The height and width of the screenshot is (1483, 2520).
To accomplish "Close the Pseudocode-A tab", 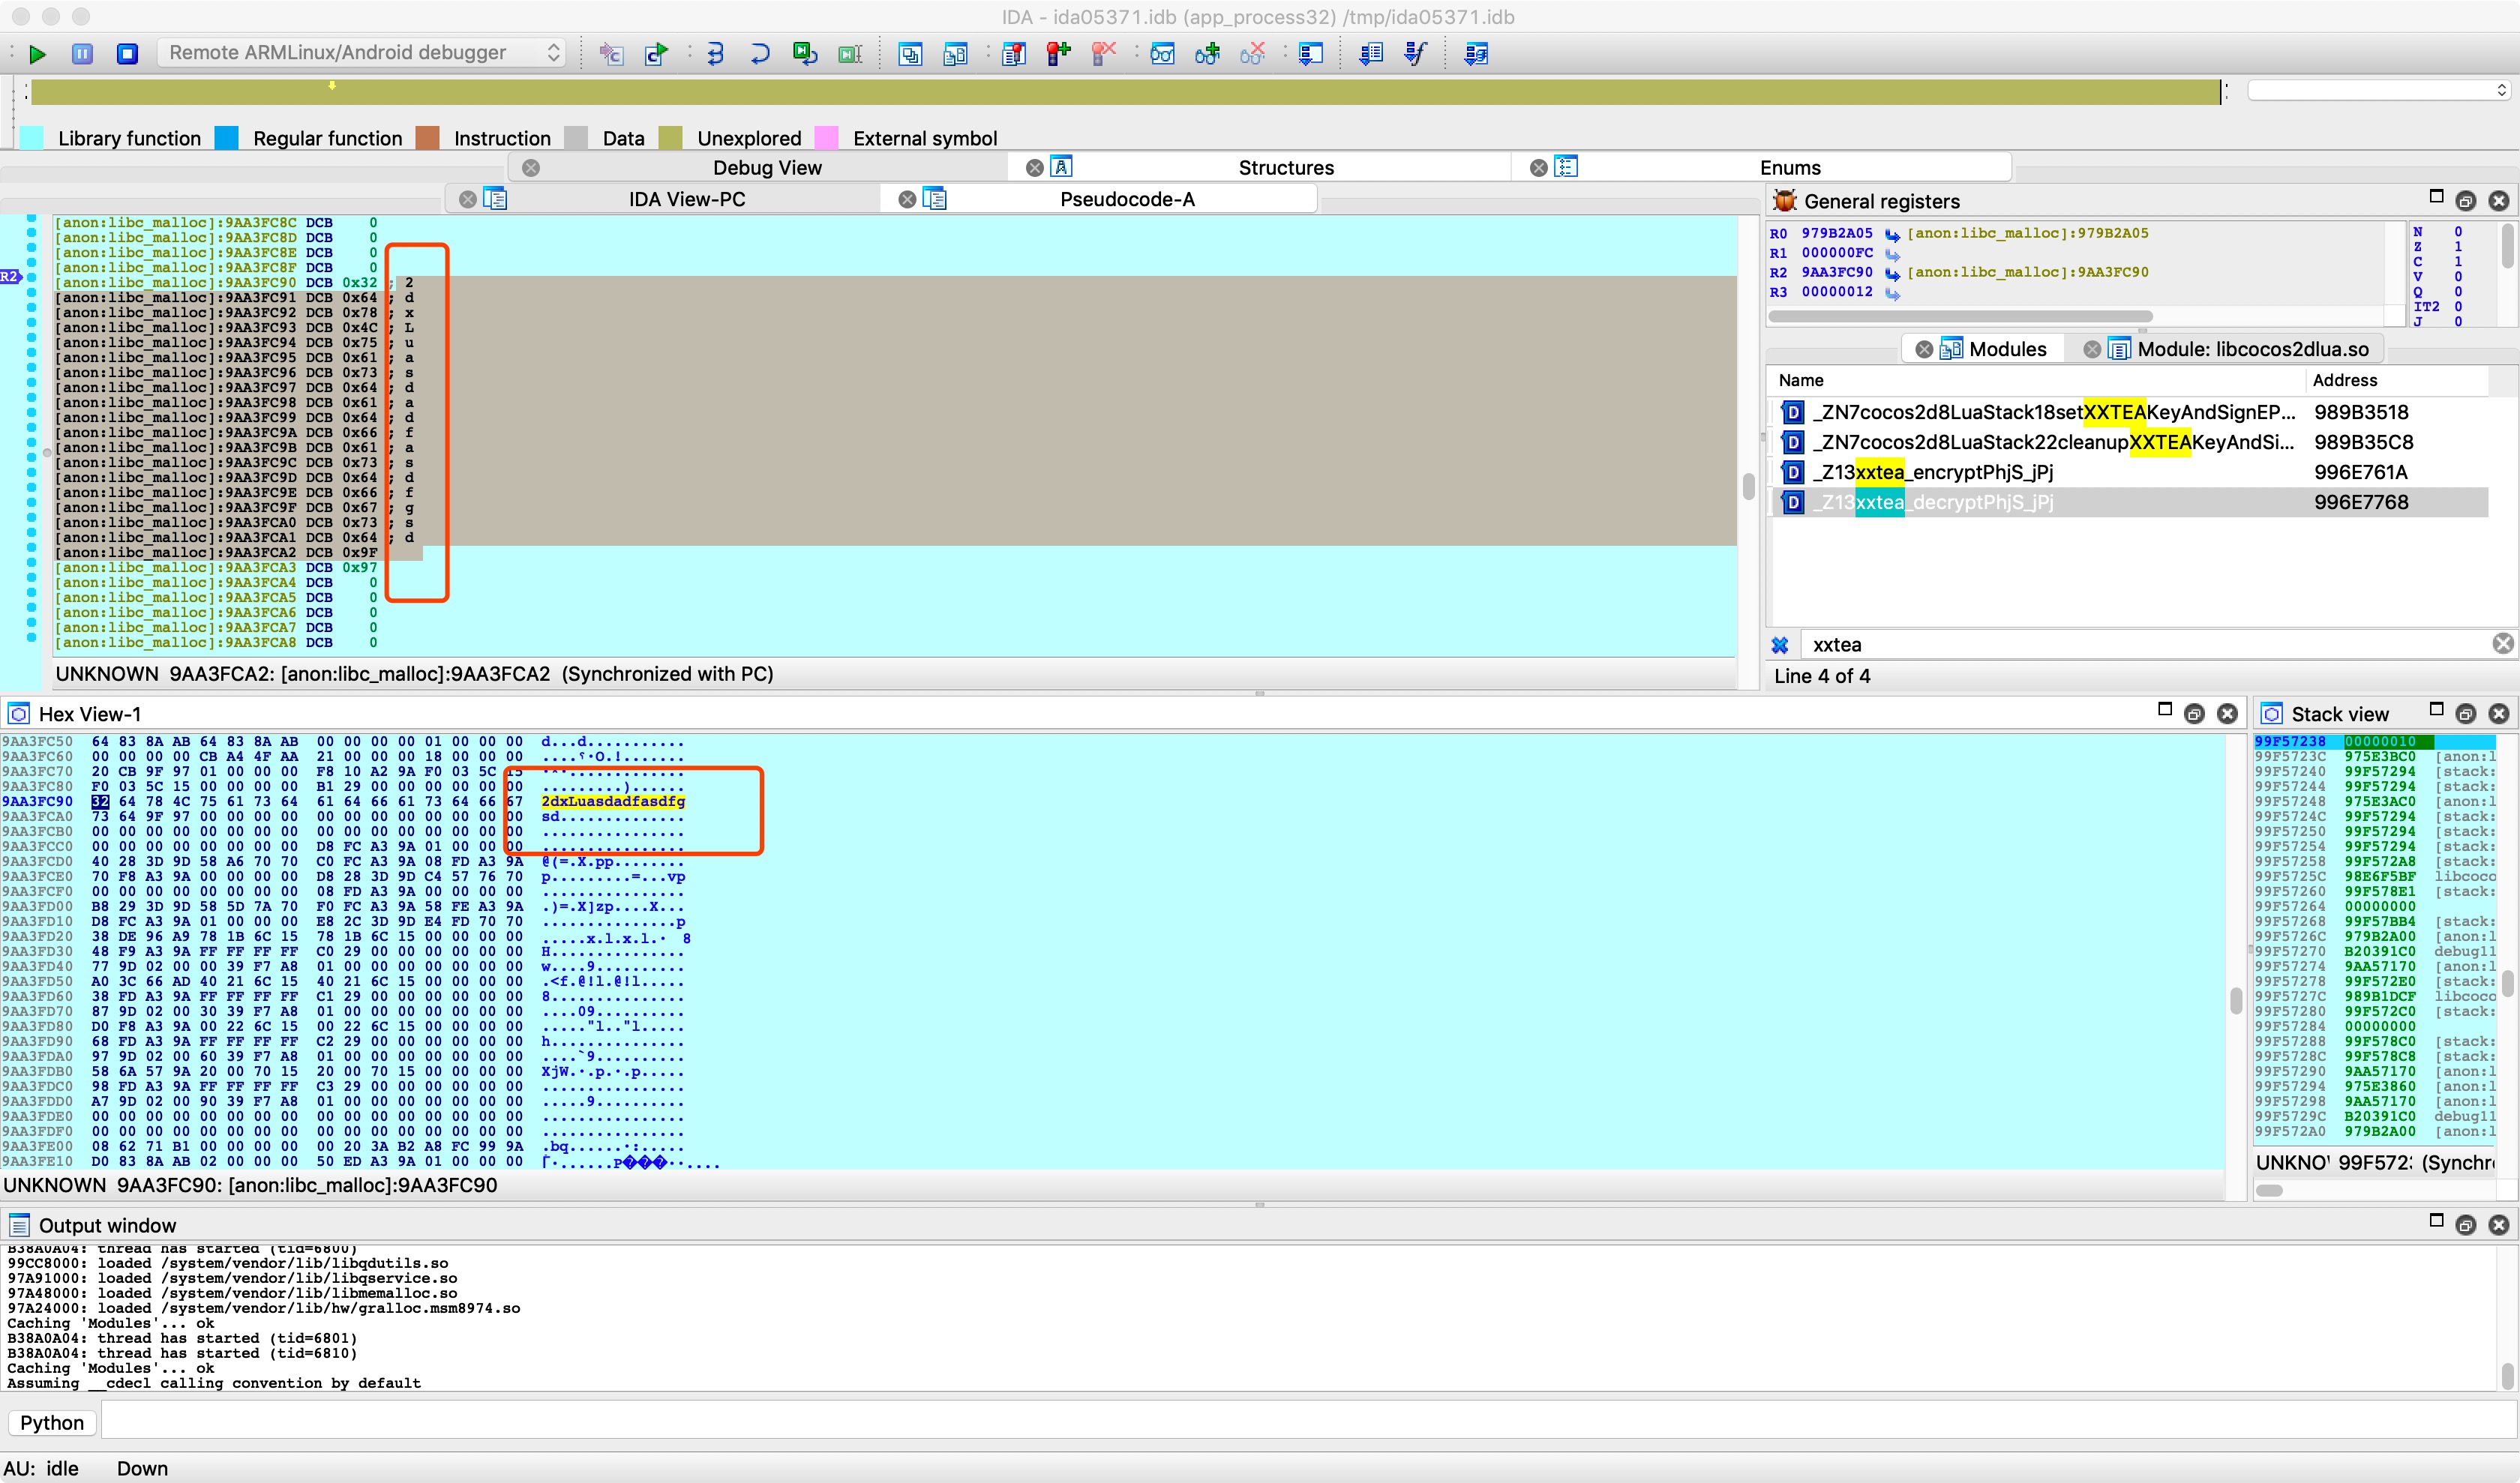I will pyautogui.click(x=907, y=199).
